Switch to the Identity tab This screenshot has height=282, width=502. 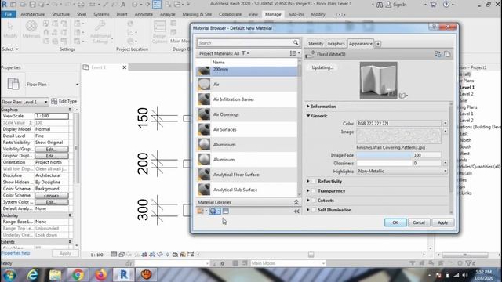(x=315, y=44)
